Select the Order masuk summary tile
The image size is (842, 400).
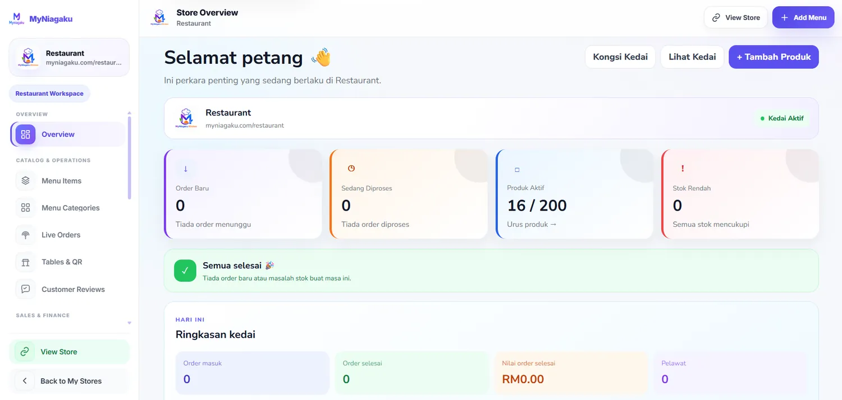(x=252, y=373)
